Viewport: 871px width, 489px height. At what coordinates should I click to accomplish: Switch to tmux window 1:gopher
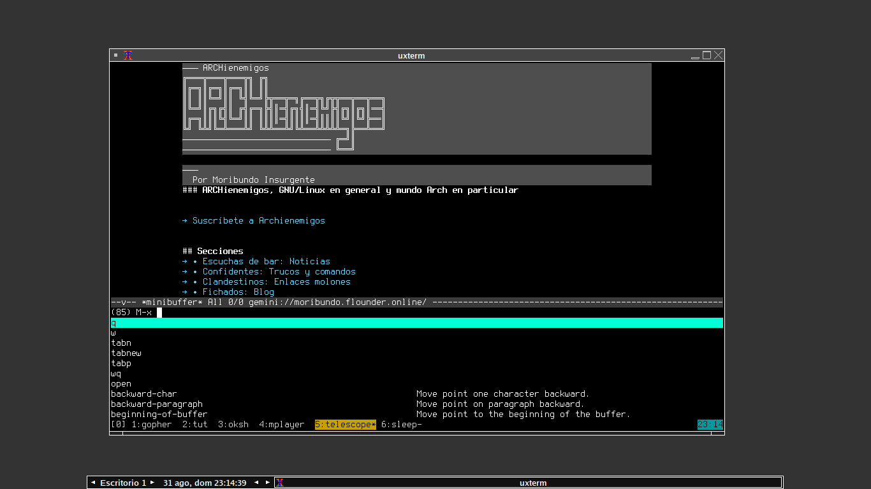coord(152,425)
